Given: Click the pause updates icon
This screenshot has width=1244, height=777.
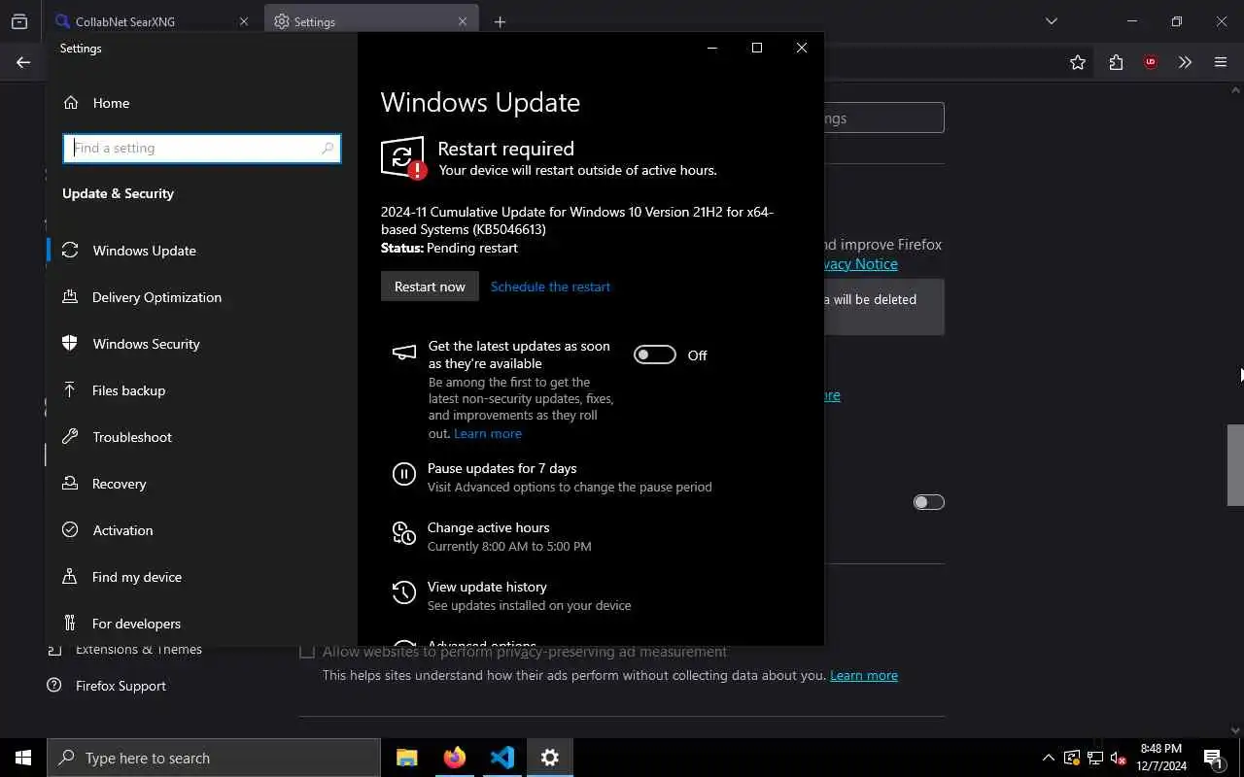Looking at the screenshot, I should click(x=403, y=474).
